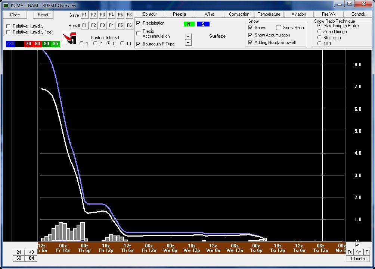The width and height of the screenshot is (375, 269).
Task: Click the 8.0 value on the snowfall axis
Action: click(358, 65)
